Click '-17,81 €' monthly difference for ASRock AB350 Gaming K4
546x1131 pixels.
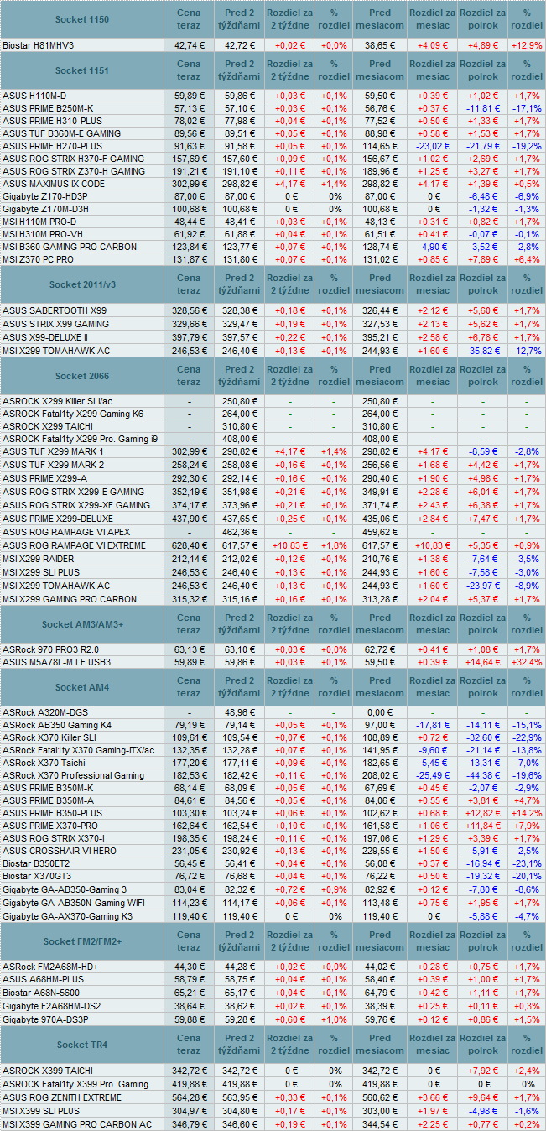433,725
